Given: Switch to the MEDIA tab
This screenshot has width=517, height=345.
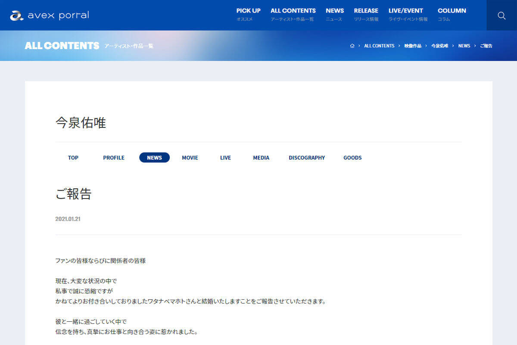Looking at the screenshot, I should tap(261, 158).
